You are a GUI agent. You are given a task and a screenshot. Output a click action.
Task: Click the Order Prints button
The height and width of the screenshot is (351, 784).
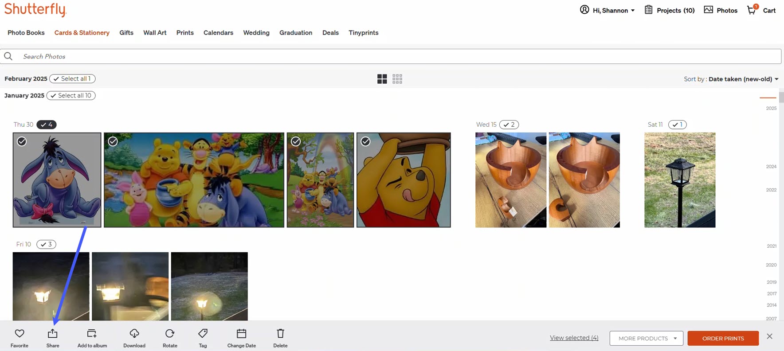pyautogui.click(x=723, y=338)
